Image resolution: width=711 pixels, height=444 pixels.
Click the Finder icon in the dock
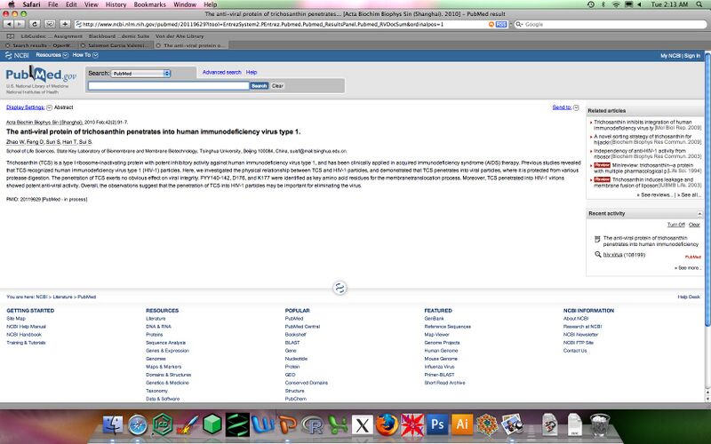[x=112, y=426]
